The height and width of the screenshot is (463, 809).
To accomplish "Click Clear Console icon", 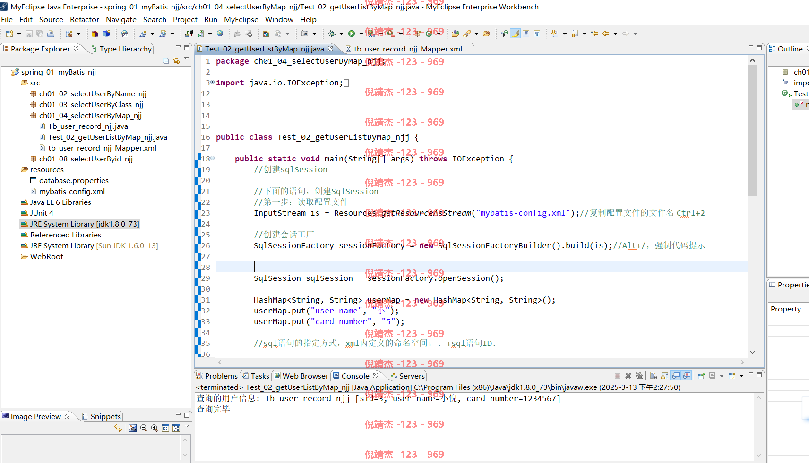I will (x=654, y=376).
